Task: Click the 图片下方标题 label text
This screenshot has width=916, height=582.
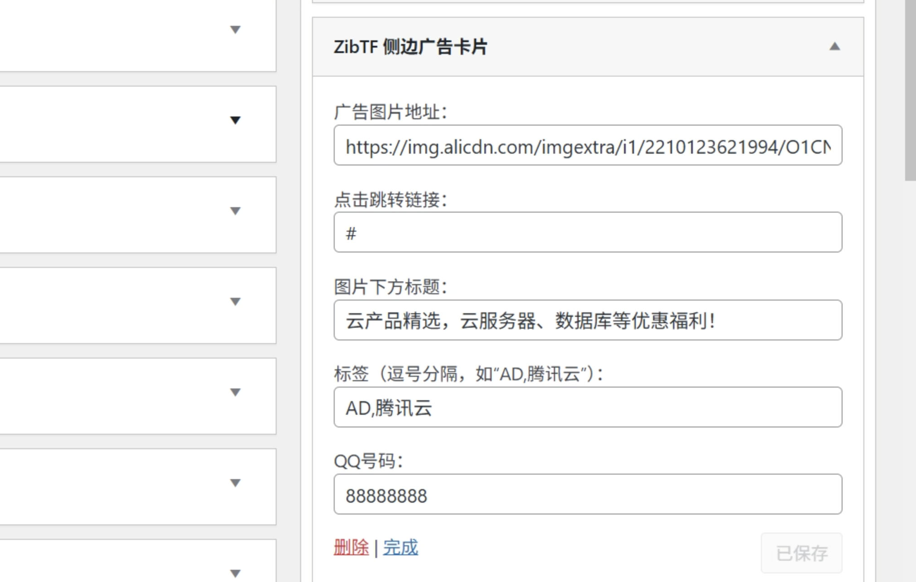Action: (x=390, y=287)
